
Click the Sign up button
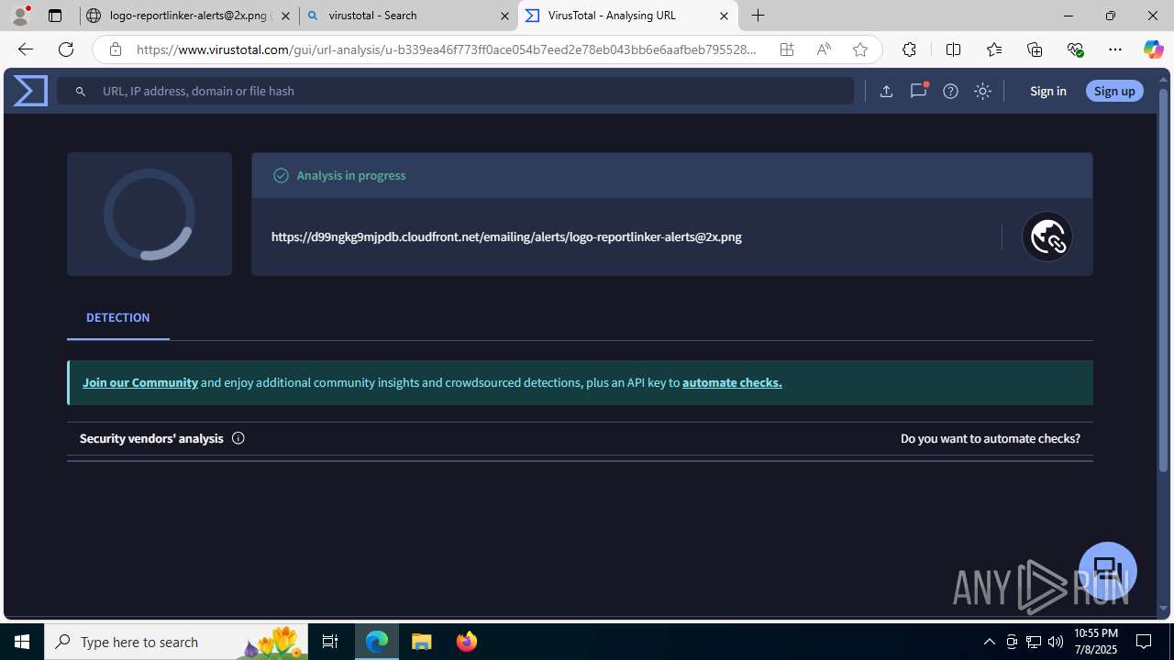pyautogui.click(x=1114, y=91)
